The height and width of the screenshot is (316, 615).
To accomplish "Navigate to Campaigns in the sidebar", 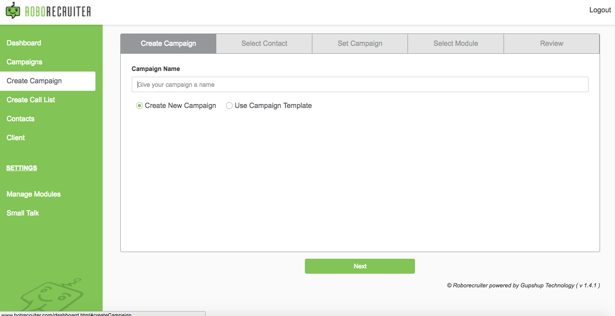I will (25, 62).
